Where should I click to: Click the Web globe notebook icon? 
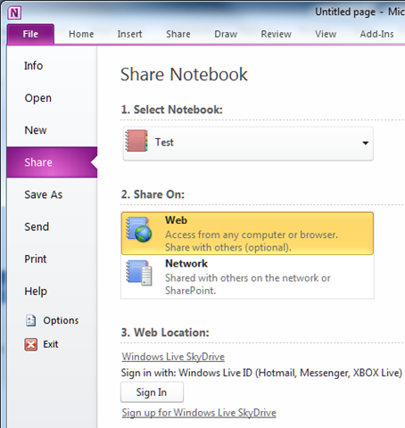click(138, 229)
